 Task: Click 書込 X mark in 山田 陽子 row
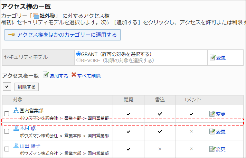(x=160, y=149)
